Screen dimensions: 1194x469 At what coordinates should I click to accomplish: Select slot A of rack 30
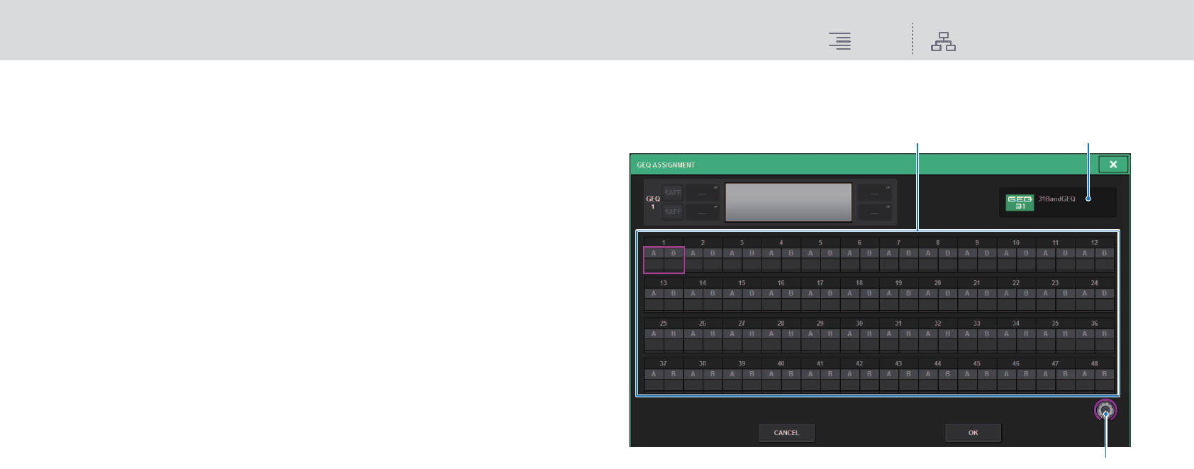pos(849,341)
